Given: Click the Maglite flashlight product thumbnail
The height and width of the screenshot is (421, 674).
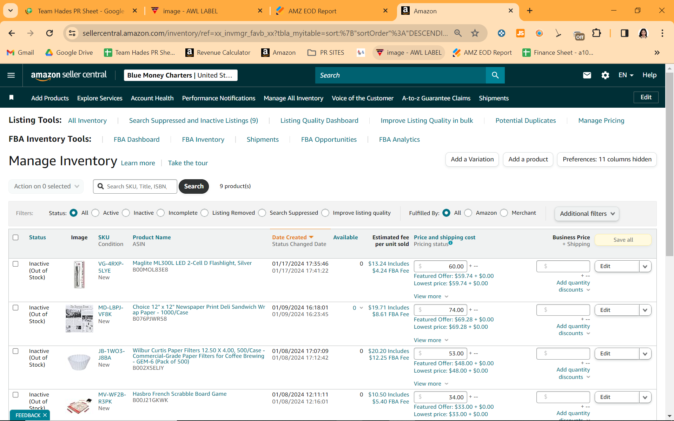Looking at the screenshot, I should tap(79, 275).
